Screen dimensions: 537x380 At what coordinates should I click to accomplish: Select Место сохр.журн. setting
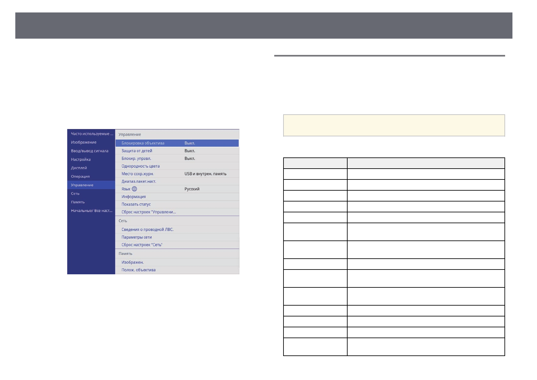coord(177,174)
